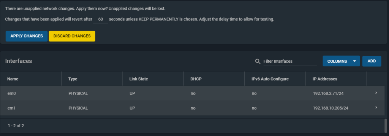
Task: Sort by IPv6 Auto Configure header
Action: pyautogui.click(x=270, y=79)
